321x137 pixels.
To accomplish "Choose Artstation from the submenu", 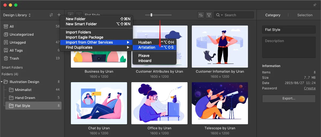I will [147, 47].
